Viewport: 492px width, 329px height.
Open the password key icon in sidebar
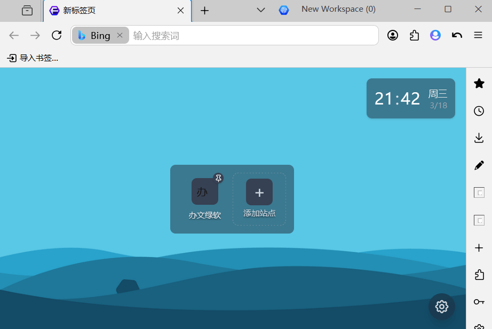[479, 301]
